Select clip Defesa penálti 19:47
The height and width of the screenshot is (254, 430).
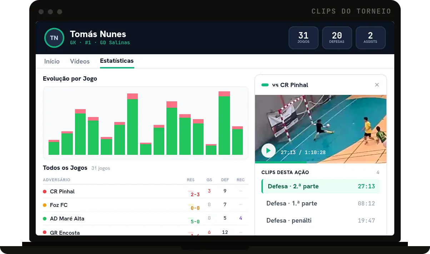[321, 220]
